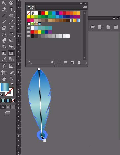Select the Blob Brush tool
This screenshot has width=120, height=155.
tap(4, 28)
